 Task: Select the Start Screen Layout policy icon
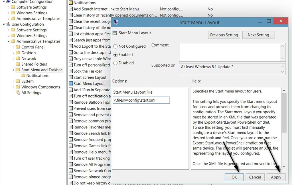(70, 77)
